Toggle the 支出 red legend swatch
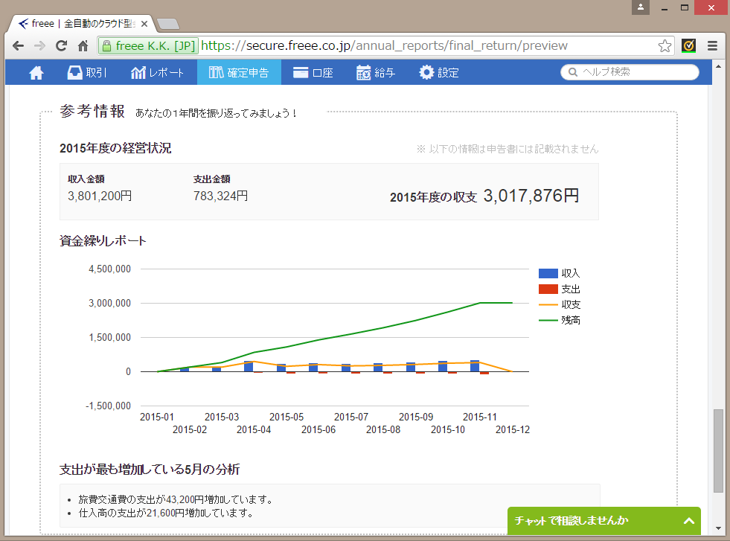Screen dimensions: 730x541 (x=548, y=289)
